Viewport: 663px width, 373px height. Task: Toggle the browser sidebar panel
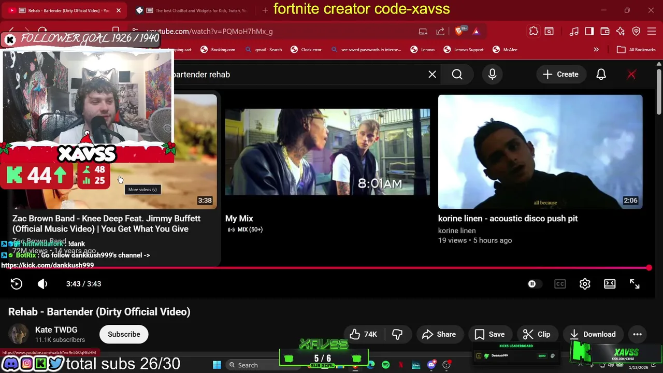point(589,32)
